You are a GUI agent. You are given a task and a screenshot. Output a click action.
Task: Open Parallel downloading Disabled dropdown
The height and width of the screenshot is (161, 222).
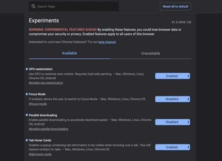(x=173, y=122)
